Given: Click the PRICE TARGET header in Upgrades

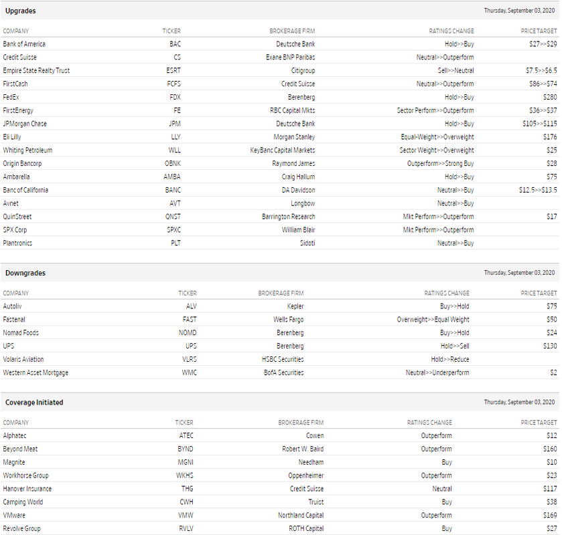Looking at the screenshot, I should point(539,31).
